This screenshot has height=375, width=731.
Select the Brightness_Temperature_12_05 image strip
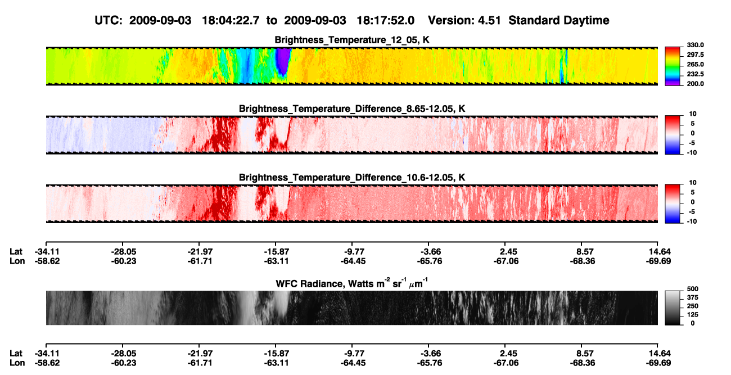pos(351,66)
